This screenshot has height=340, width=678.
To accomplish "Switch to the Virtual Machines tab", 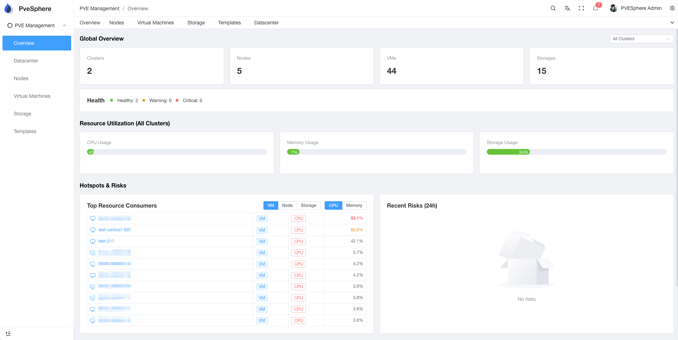I will coord(155,23).
